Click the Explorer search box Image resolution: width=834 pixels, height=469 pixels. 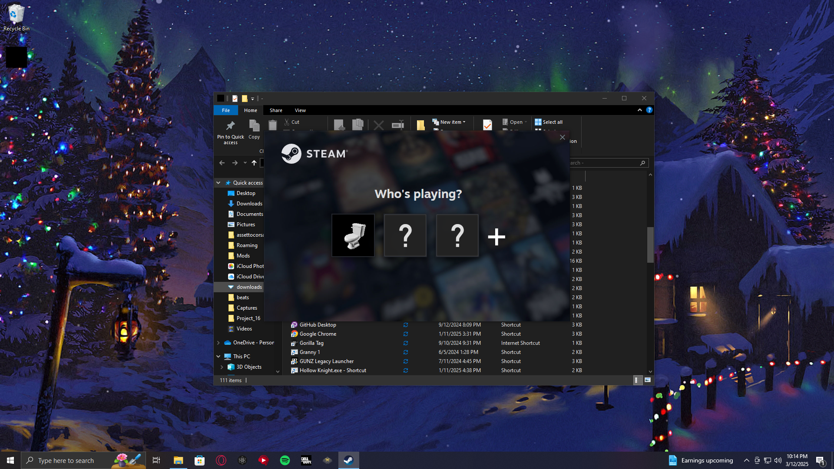coord(609,163)
